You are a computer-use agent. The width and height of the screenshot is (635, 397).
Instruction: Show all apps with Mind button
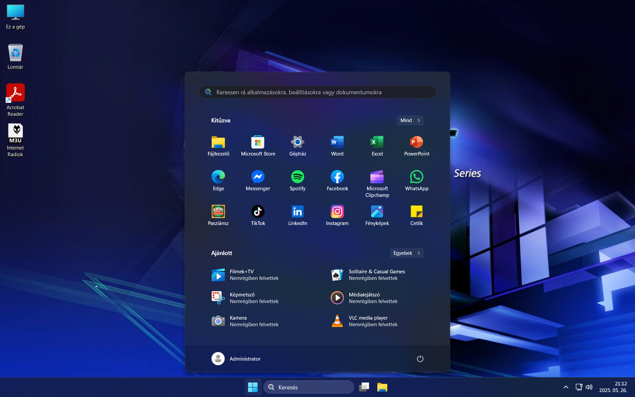click(x=410, y=120)
